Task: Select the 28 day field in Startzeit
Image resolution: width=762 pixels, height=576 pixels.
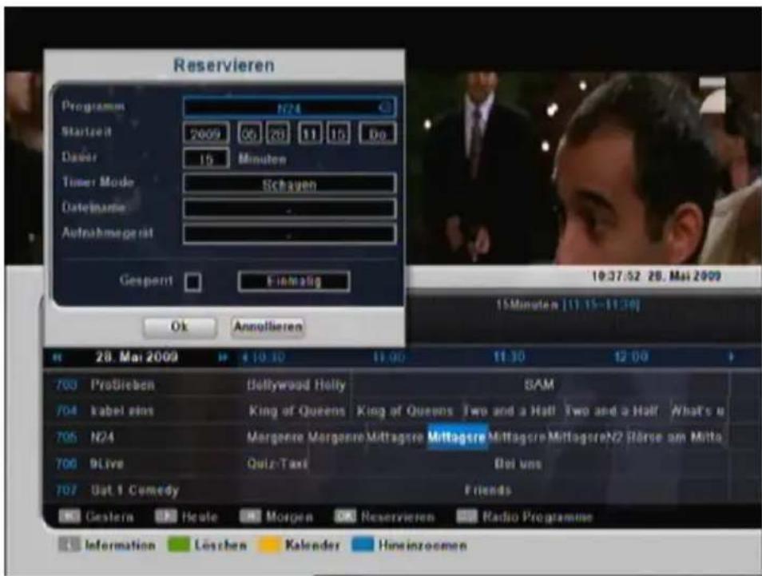Action: point(278,133)
